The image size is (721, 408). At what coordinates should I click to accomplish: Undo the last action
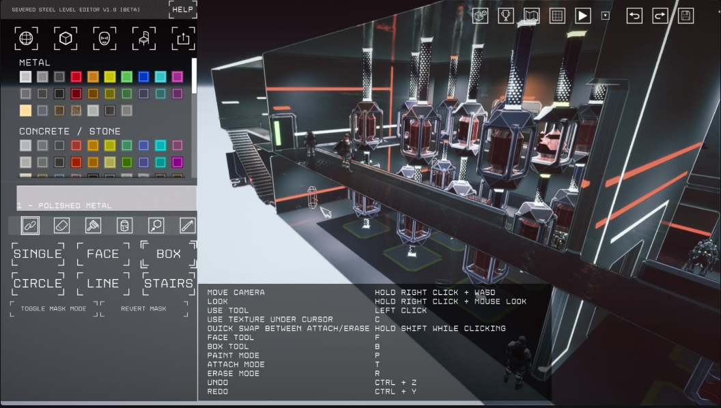(634, 16)
